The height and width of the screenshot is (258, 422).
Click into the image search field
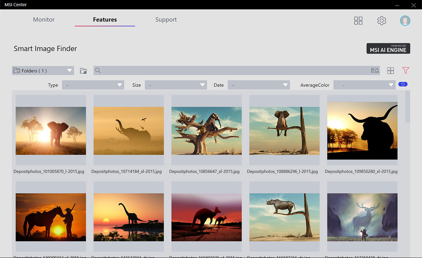click(x=237, y=70)
